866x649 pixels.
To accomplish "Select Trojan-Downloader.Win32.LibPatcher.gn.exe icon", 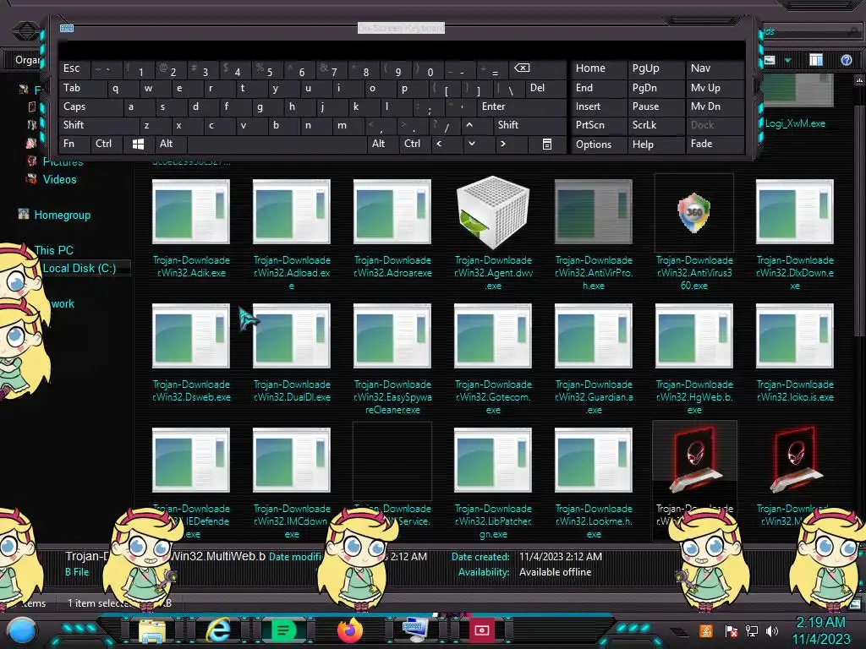I will pos(493,460).
